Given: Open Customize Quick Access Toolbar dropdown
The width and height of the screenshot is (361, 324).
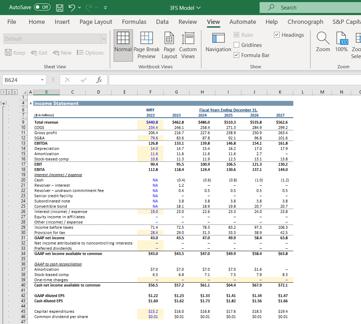Looking at the screenshot, I should [x=106, y=7].
